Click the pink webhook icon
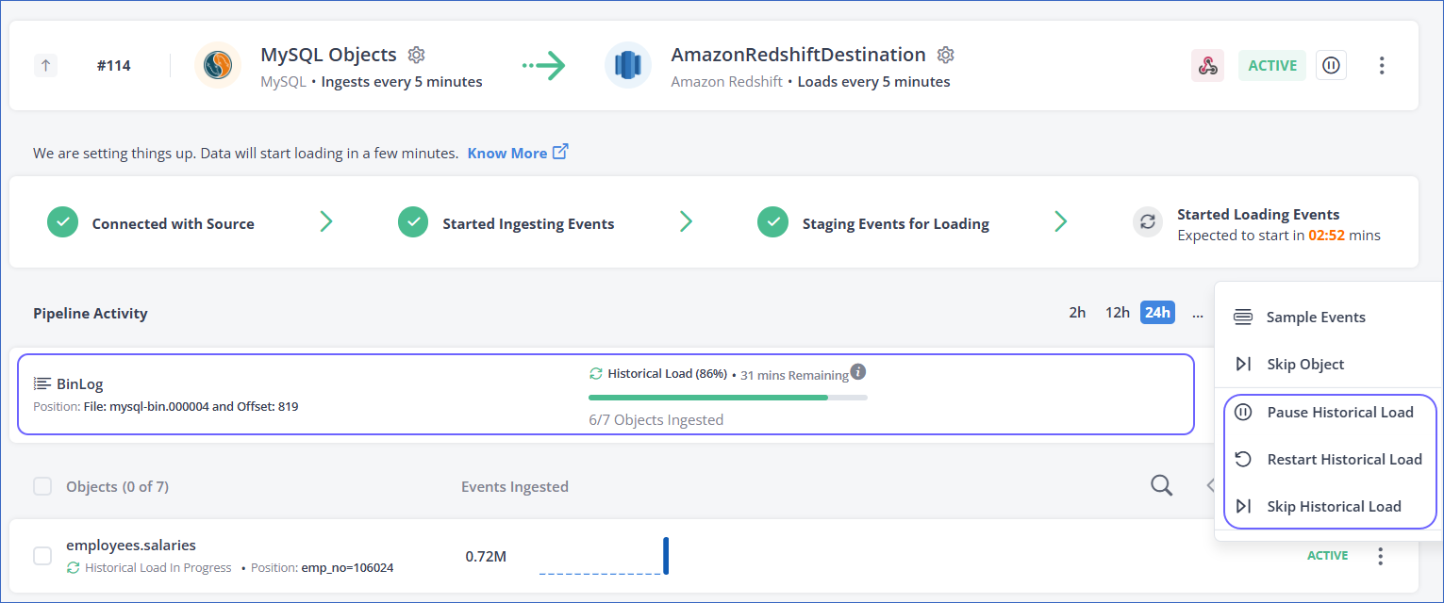The width and height of the screenshot is (1444, 603). coord(1207,66)
